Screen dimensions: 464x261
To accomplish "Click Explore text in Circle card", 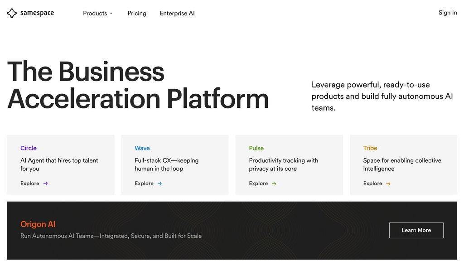I will [x=30, y=184].
